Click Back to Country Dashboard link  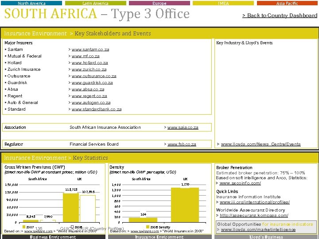[280, 15]
